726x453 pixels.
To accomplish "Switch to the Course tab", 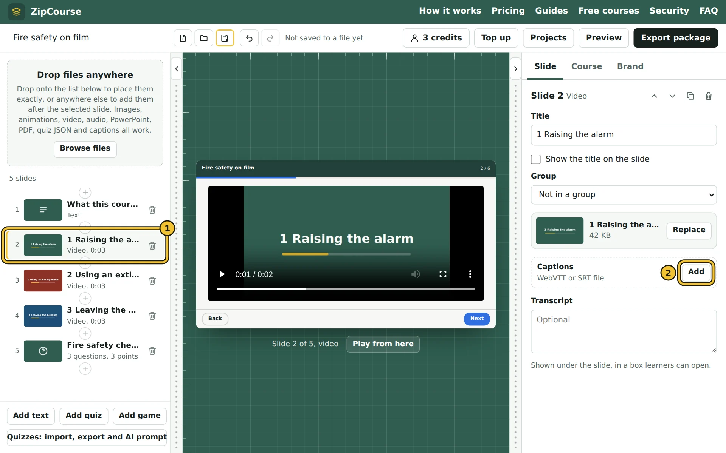I will [586, 66].
